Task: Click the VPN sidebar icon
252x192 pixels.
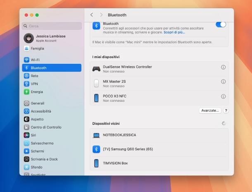Action: click(x=26, y=84)
